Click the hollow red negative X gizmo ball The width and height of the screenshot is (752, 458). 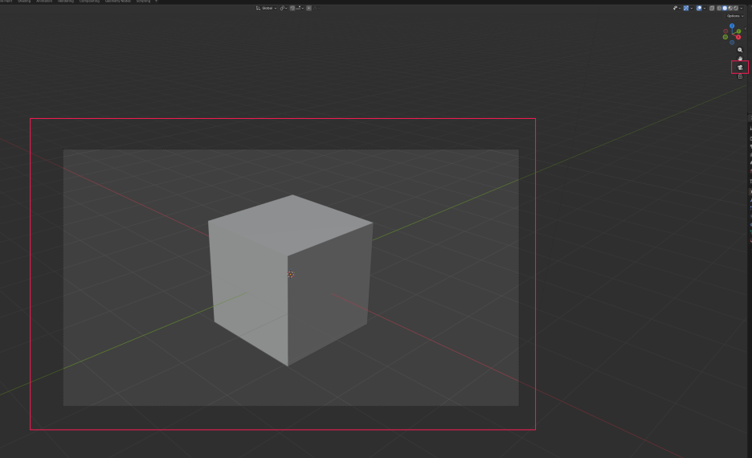[x=725, y=31]
